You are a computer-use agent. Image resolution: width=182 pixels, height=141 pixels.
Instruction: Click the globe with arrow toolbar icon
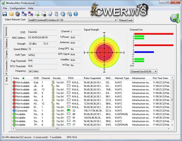coord(63,14)
